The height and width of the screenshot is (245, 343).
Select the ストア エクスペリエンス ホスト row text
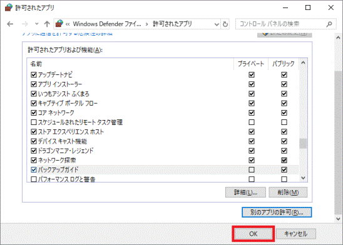(71, 132)
